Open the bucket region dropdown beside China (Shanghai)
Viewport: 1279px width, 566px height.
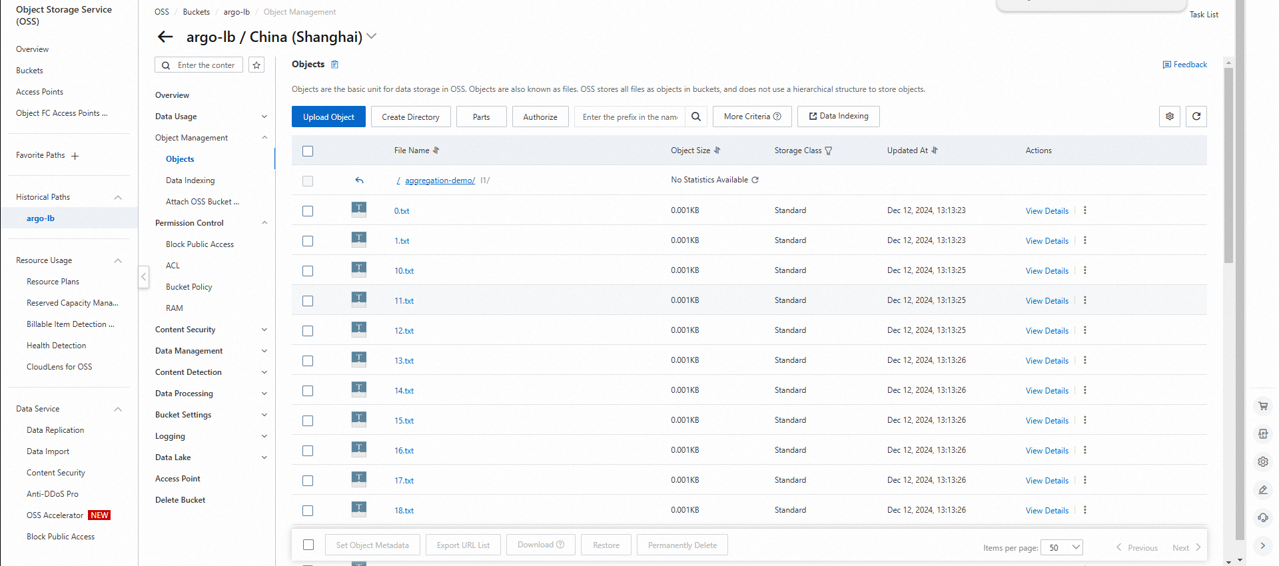point(372,36)
